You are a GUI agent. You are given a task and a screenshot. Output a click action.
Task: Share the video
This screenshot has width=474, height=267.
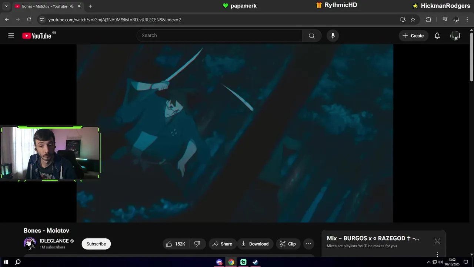click(x=222, y=244)
